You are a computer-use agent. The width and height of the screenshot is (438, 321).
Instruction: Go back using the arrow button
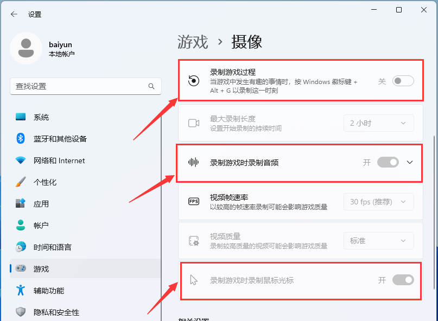pos(14,15)
